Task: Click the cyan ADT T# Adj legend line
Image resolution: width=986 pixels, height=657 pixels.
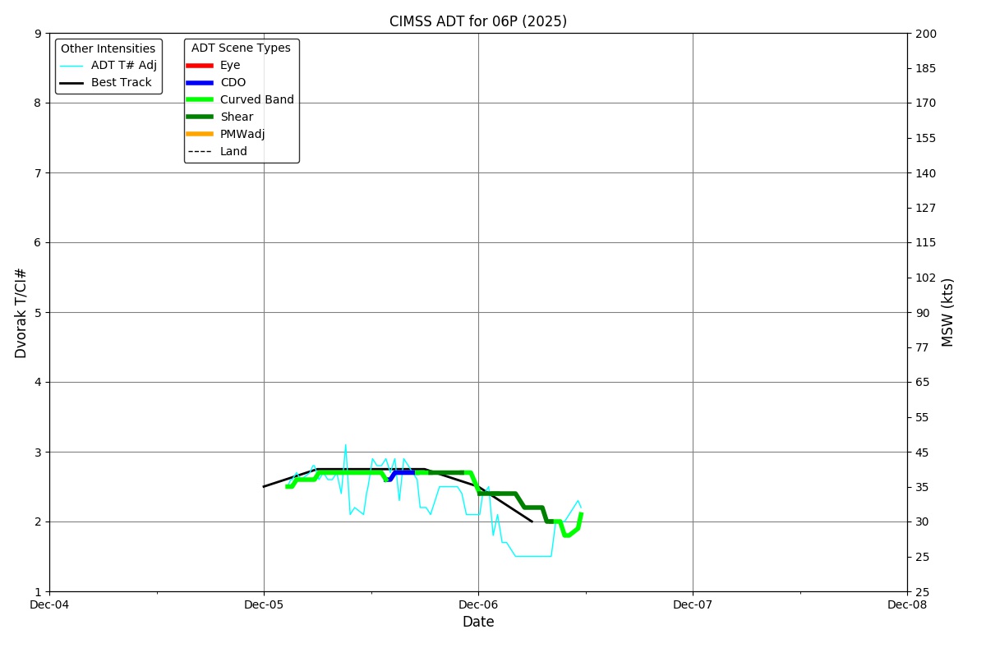Action: (x=71, y=66)
